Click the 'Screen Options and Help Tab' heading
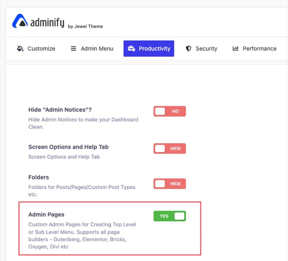Image resolution: width=288 pixels, height=261 pixels. (69, 147)
